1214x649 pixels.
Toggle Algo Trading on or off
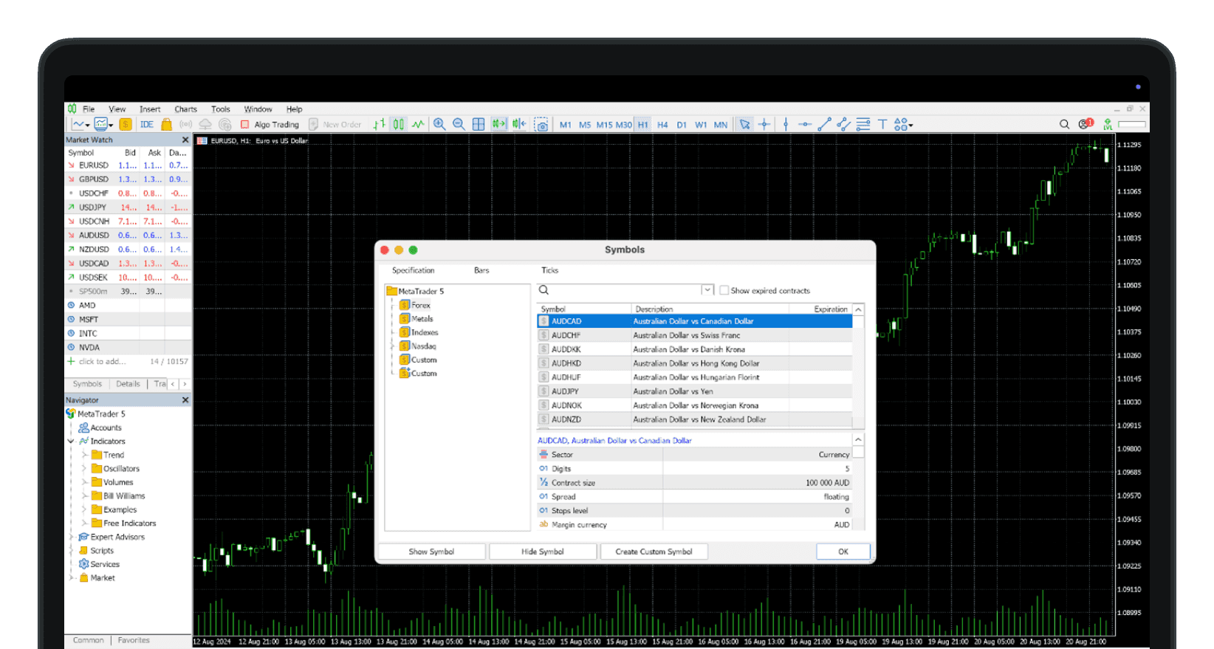pos(270,125)
